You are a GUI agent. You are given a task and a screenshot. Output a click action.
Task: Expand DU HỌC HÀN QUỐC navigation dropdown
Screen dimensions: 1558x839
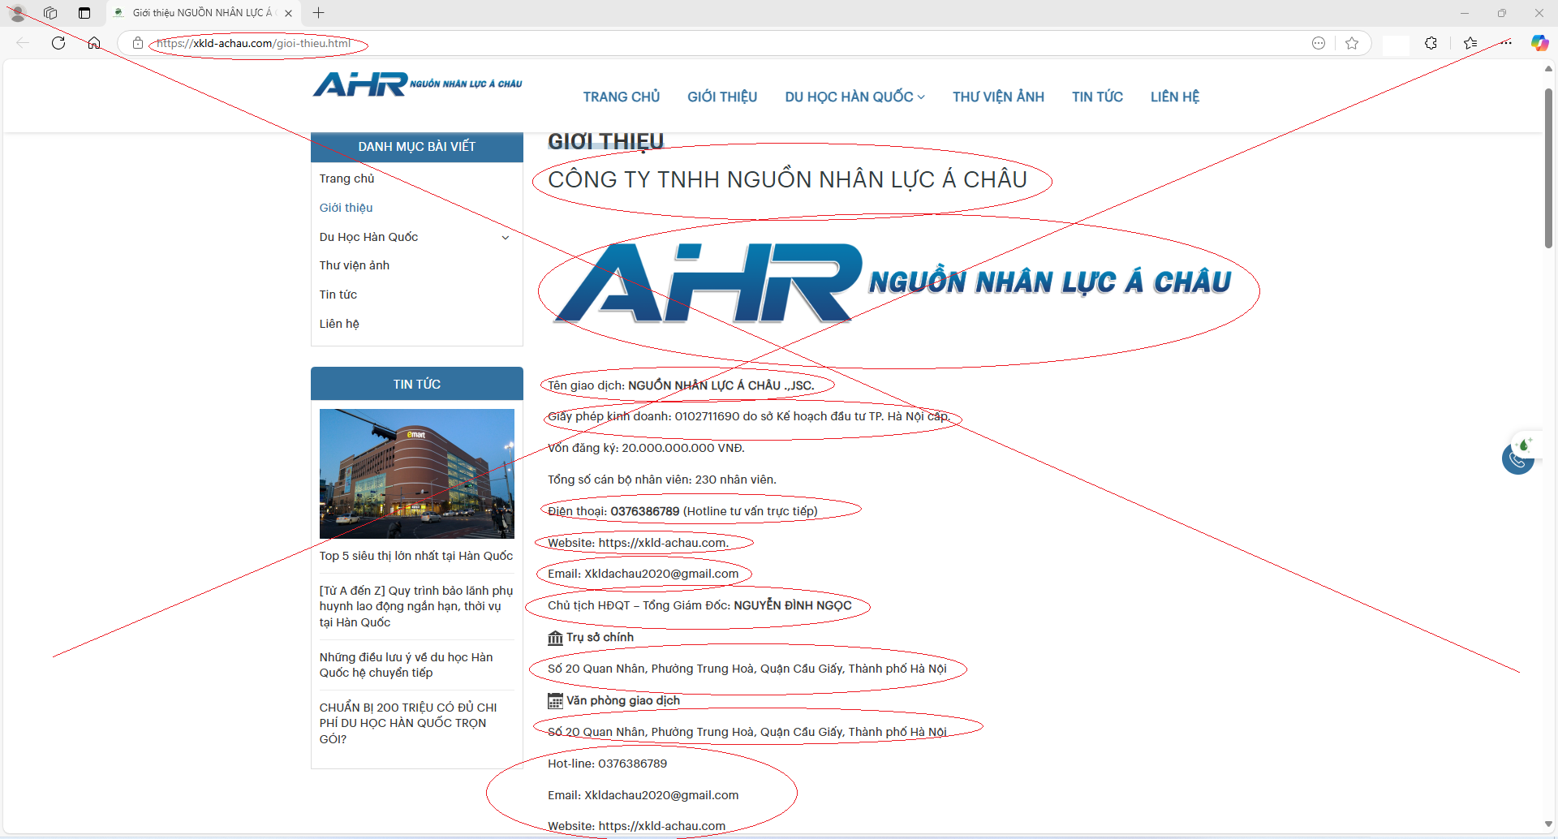point(854,97)
